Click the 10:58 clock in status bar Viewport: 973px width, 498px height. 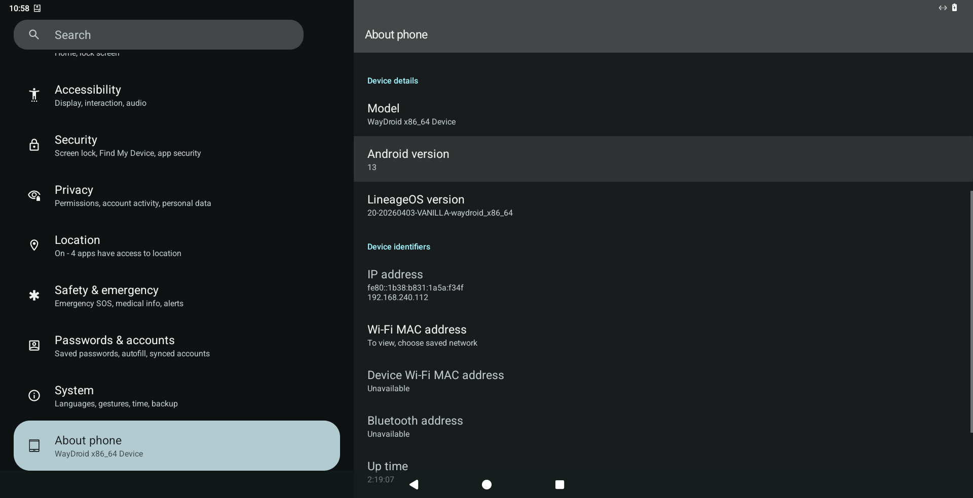(x=19, y=8)
